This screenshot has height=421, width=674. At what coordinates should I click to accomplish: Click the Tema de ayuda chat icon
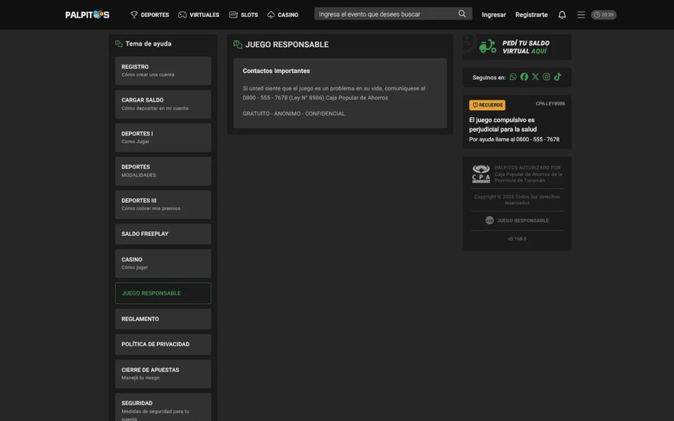click(119, 44)
